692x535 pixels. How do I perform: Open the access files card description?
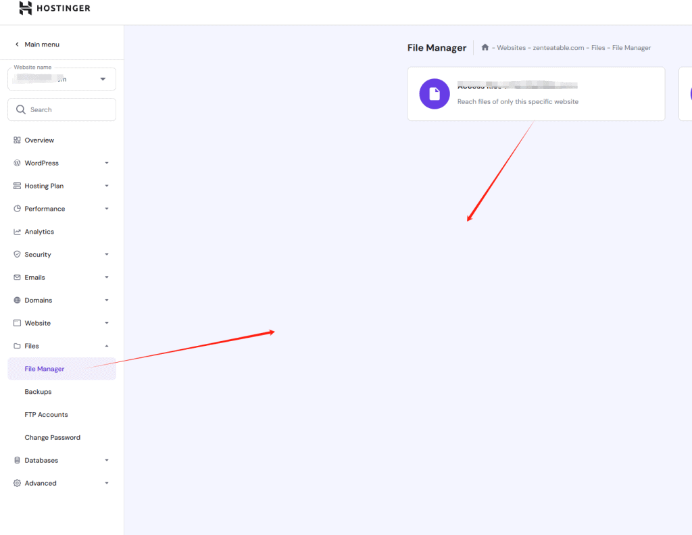(518, 101)
